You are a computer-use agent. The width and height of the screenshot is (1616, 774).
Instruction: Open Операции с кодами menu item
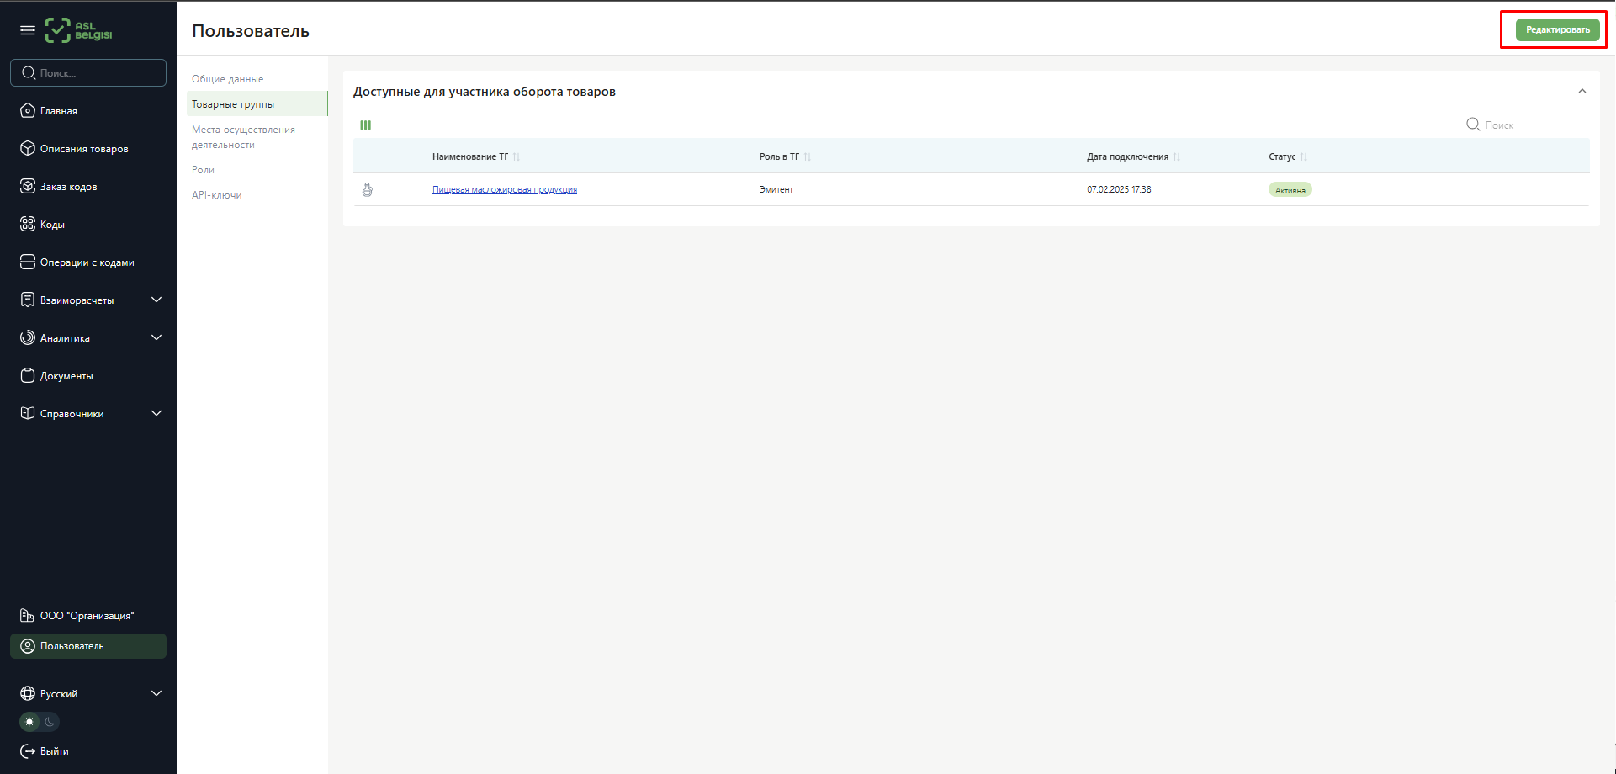pyautogui.click(x=88, y=262)
